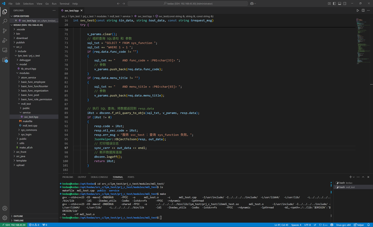Split the editor to the right
The image size is (373, 227).
363,11
